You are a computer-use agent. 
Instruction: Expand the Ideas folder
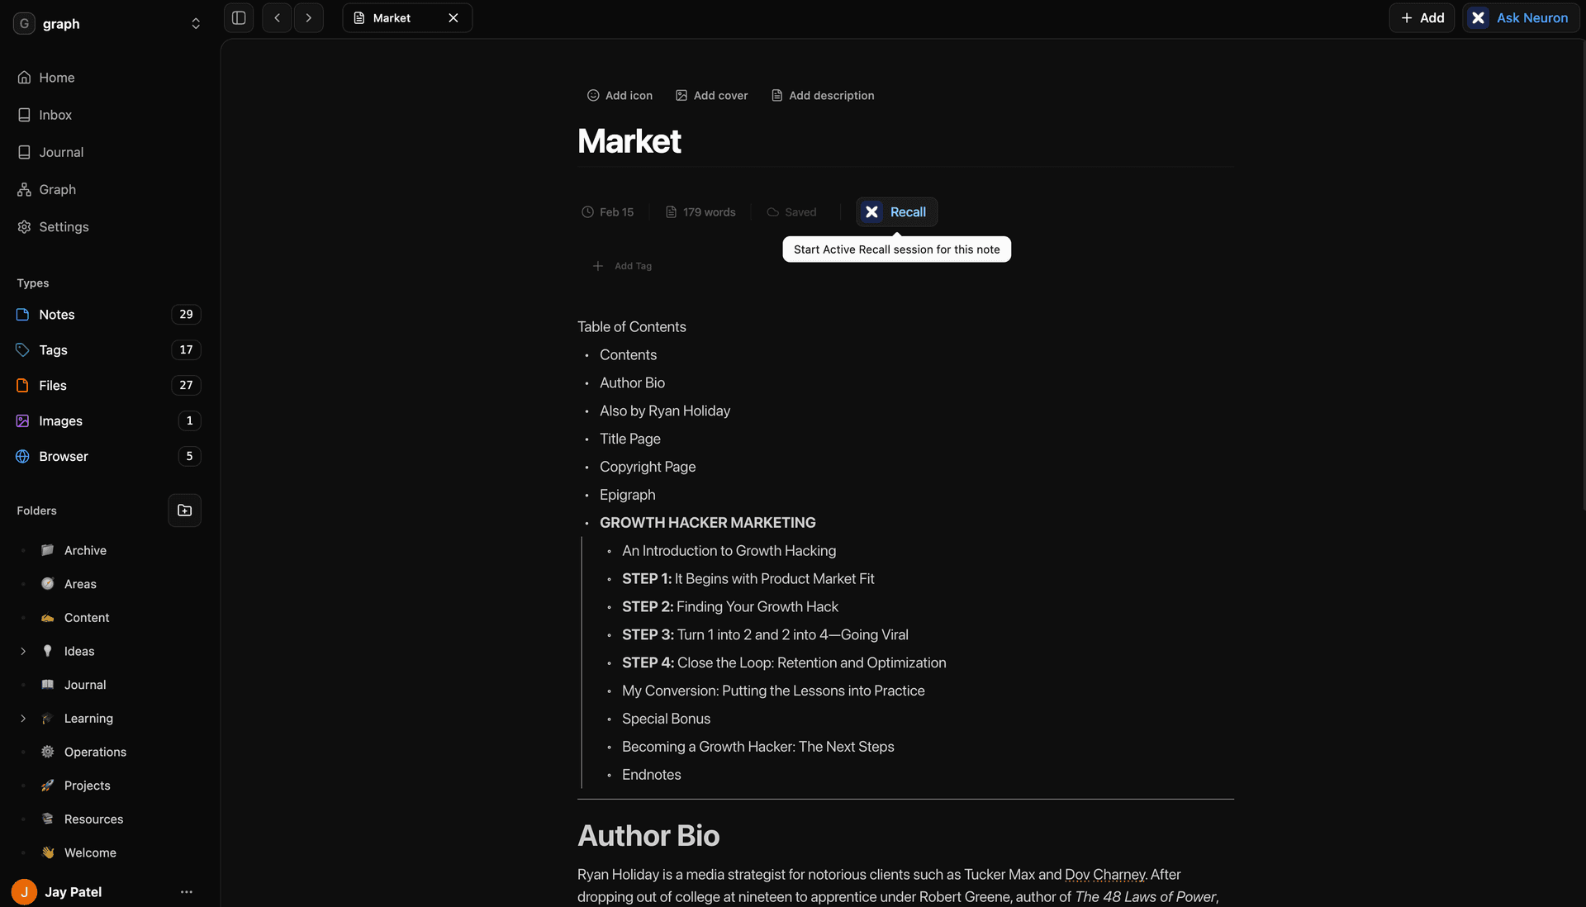click(23, 652)
